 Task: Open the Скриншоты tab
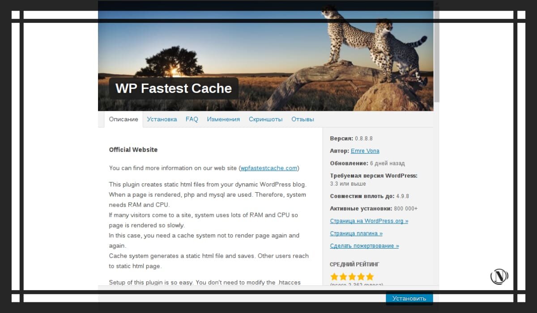pyautogui.click(x=266, y=119)
